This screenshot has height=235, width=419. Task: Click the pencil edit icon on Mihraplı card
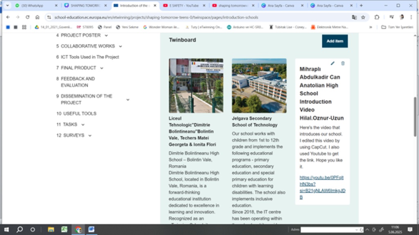tap(333, 63)
